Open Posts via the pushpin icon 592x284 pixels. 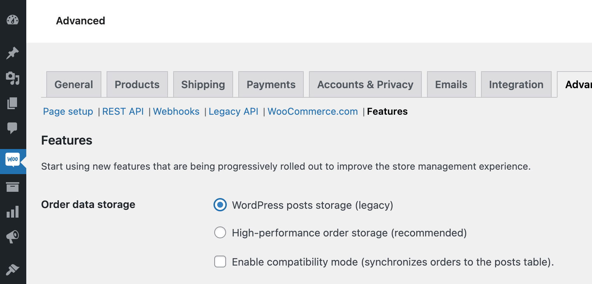(13, 53)
